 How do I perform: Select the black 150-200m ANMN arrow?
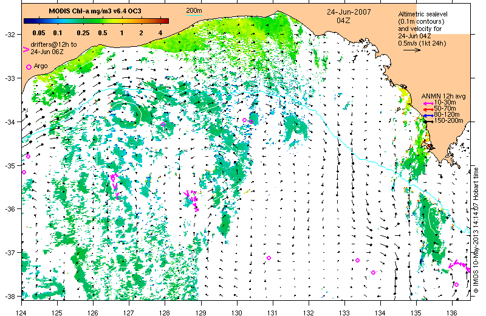coord(429,122)
